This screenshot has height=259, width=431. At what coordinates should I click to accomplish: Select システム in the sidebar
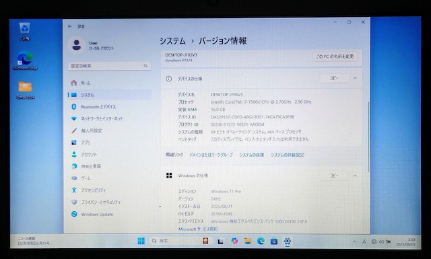[109, 95]
